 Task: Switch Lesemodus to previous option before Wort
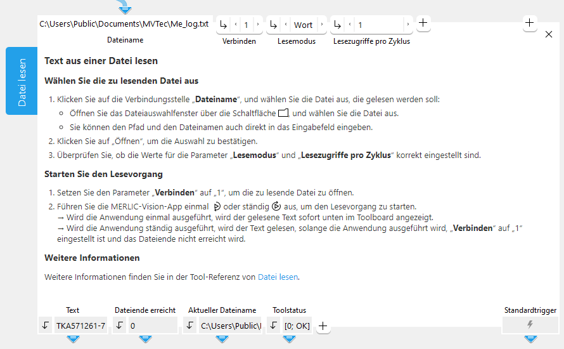286,25
